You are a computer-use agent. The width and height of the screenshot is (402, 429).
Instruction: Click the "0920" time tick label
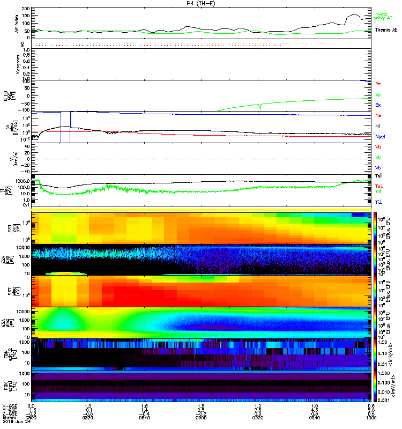point(258,418)
